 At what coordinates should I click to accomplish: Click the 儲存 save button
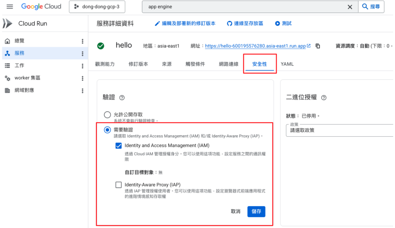pos(256,211)
